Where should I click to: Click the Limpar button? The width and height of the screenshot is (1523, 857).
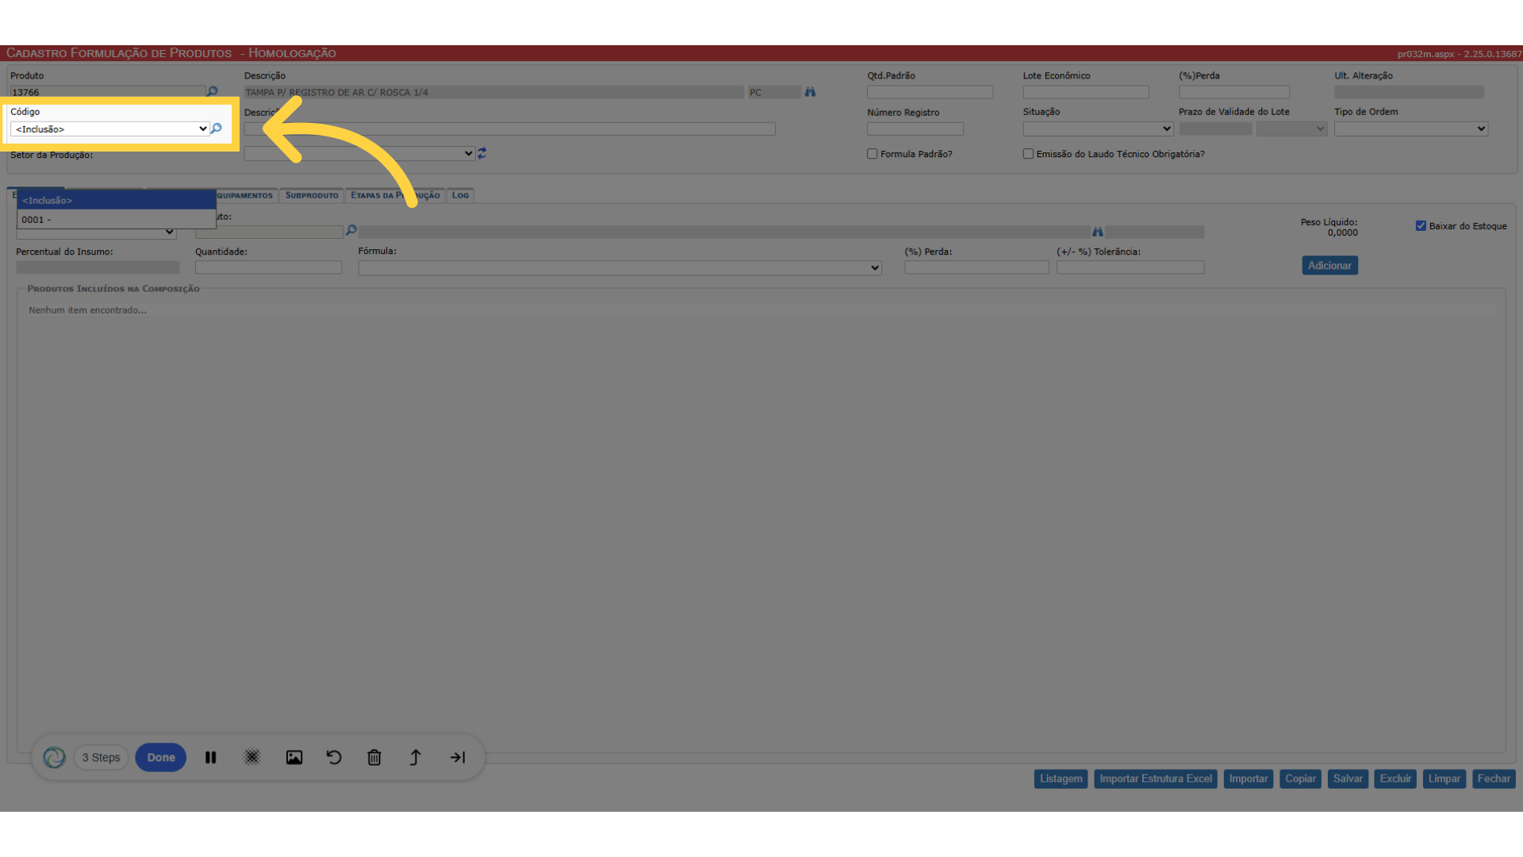(1444, 779)
